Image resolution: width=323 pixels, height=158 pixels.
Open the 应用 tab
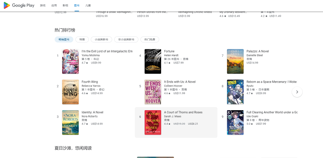(54, 5)
